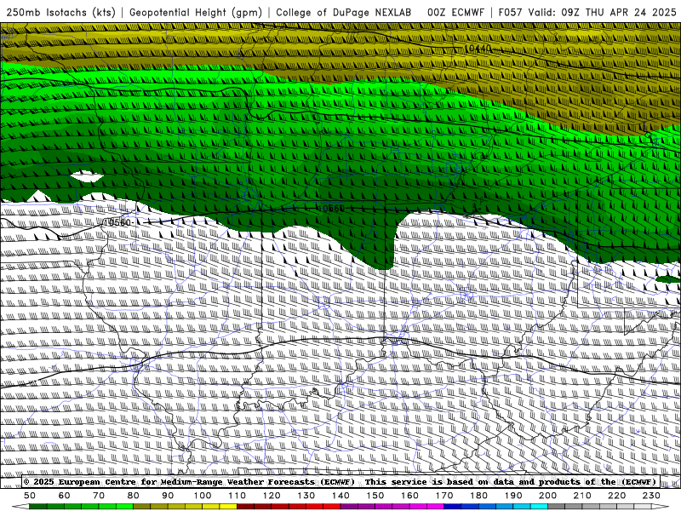Select the '190' color scale label

513,496
